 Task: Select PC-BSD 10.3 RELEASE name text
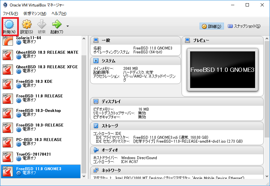39,140
